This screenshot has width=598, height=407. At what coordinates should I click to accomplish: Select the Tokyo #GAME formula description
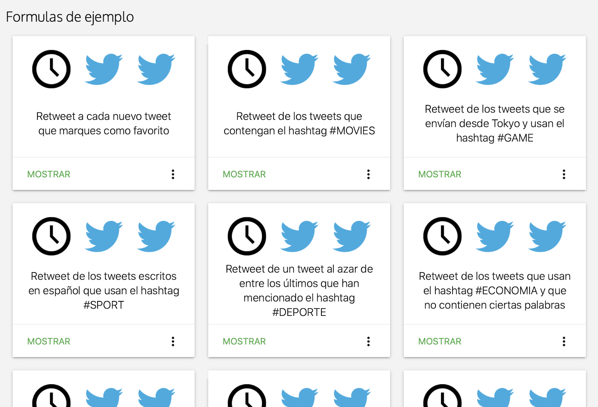click(x=494, y=124)
